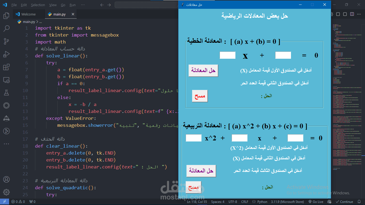Click the linear equation coefficient a entry box
This screenshot has width=365, height=205.
pyautogui.click(x=227, y=55)
